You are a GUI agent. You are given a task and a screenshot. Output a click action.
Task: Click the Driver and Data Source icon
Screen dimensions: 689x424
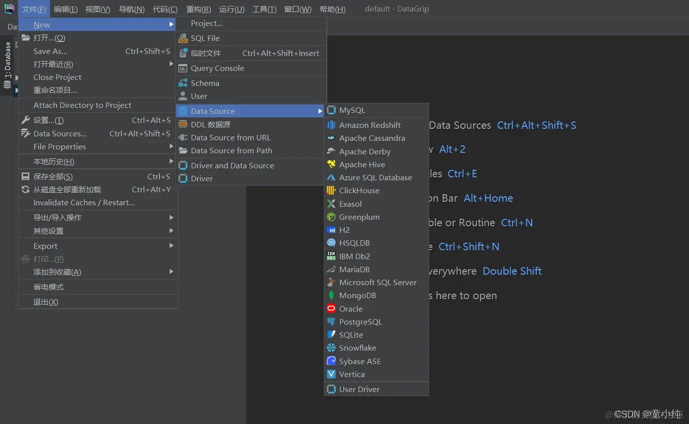click(x=183, y=165)
